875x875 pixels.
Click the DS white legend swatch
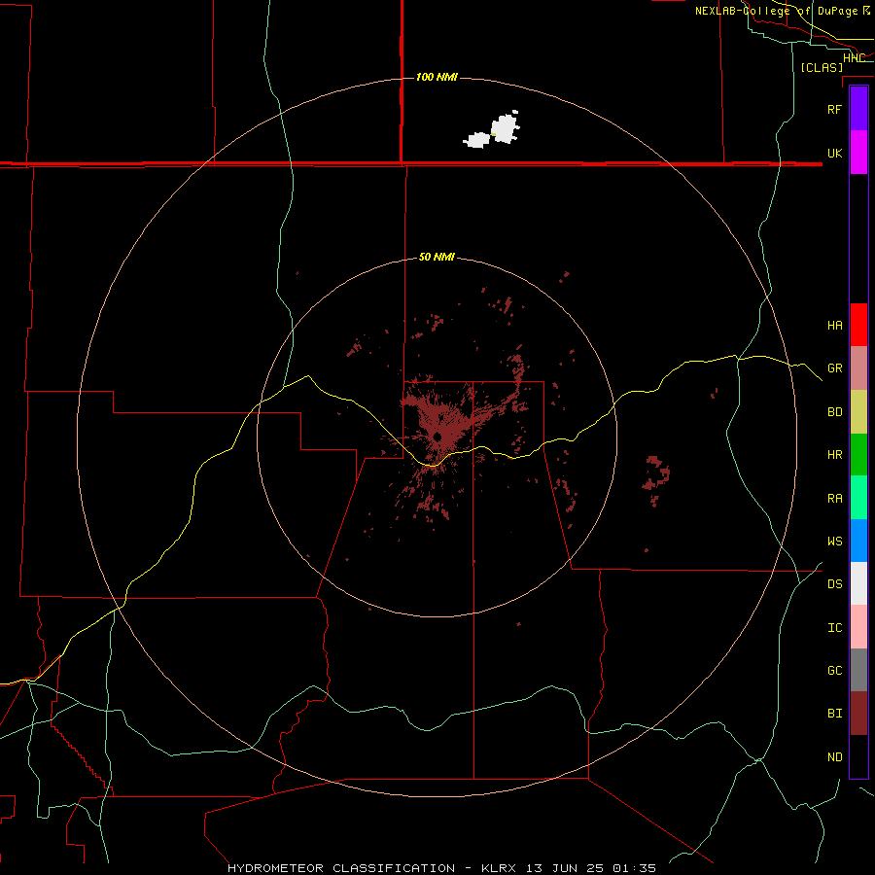tap(858, 583)
